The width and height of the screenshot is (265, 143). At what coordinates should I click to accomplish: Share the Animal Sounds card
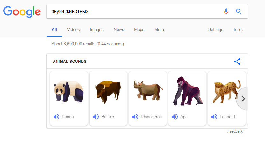coord(237,62)
